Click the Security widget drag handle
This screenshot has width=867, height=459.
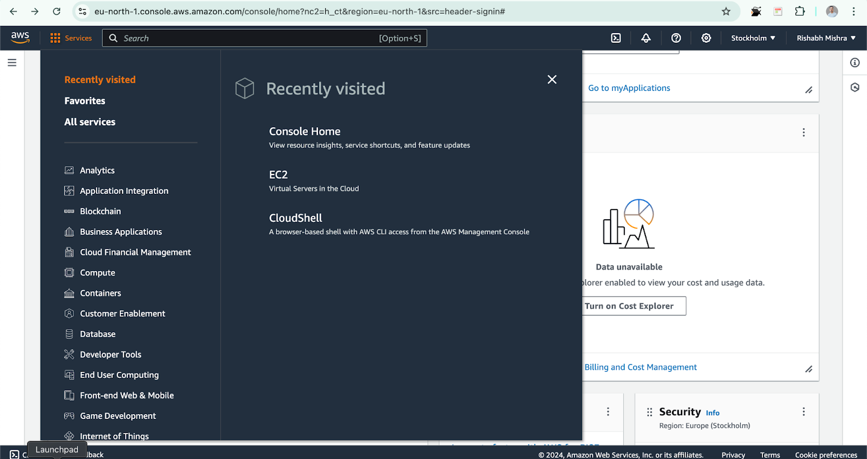tap(649, 412)
